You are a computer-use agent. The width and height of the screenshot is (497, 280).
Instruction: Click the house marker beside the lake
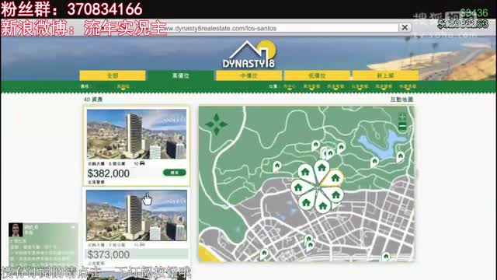click(x=374, y=162)
